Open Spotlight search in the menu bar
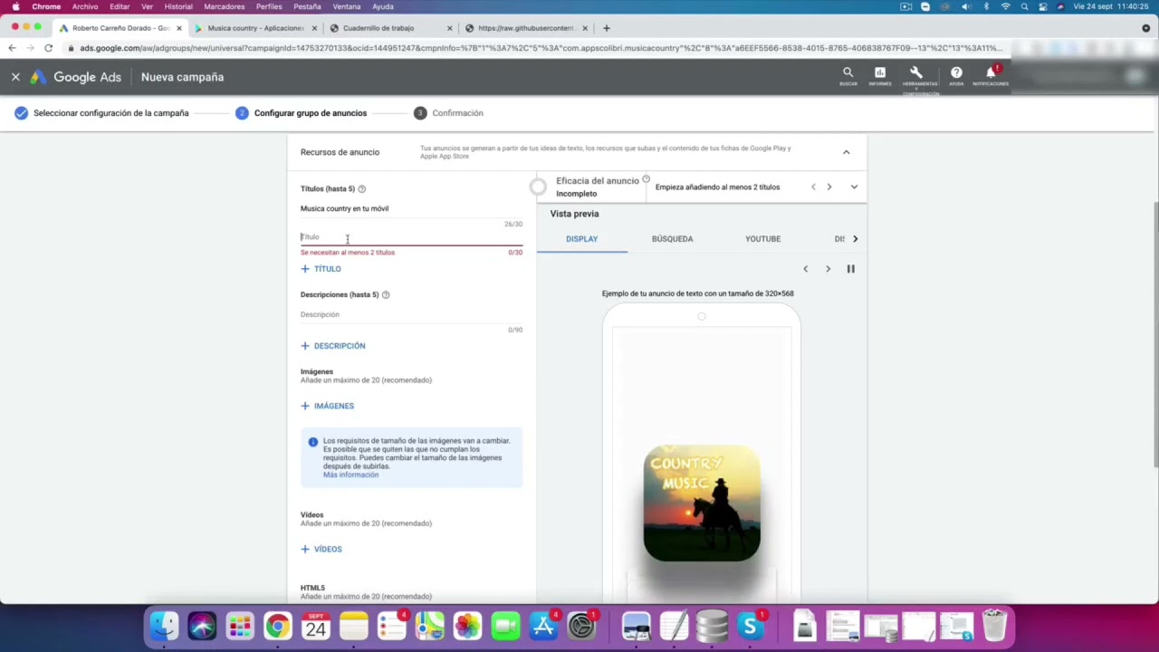1159x652 pixels. [1024, 6]
